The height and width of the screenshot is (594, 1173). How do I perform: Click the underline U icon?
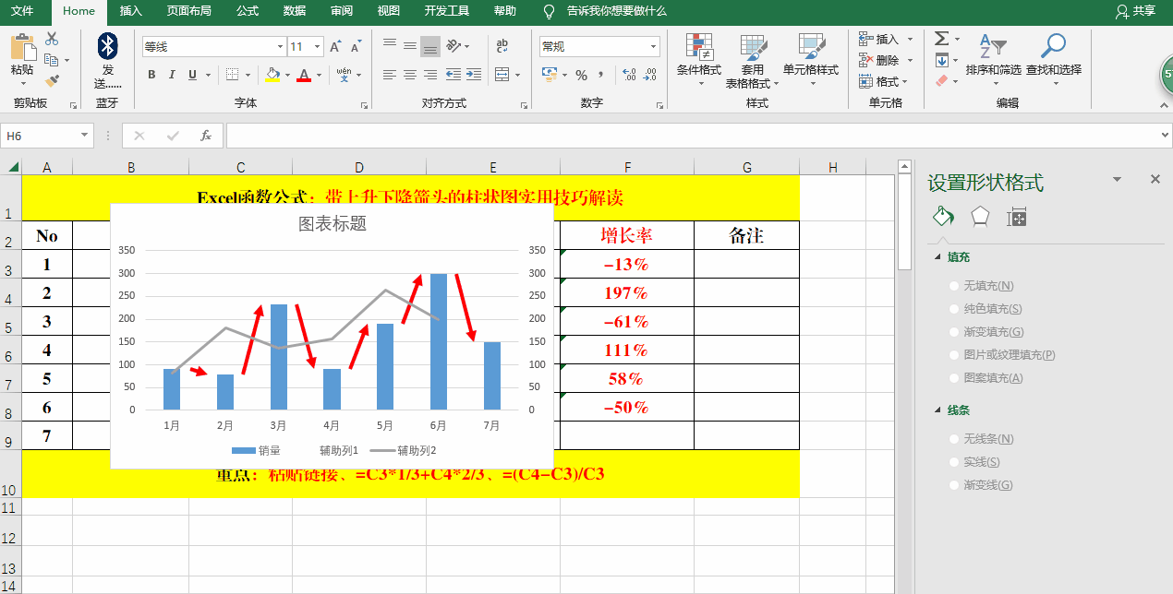tap(193, 75)
